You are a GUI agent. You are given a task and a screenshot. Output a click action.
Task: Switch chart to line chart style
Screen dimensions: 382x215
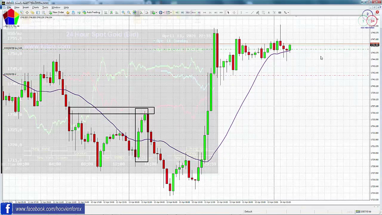(x=117, y=13)
